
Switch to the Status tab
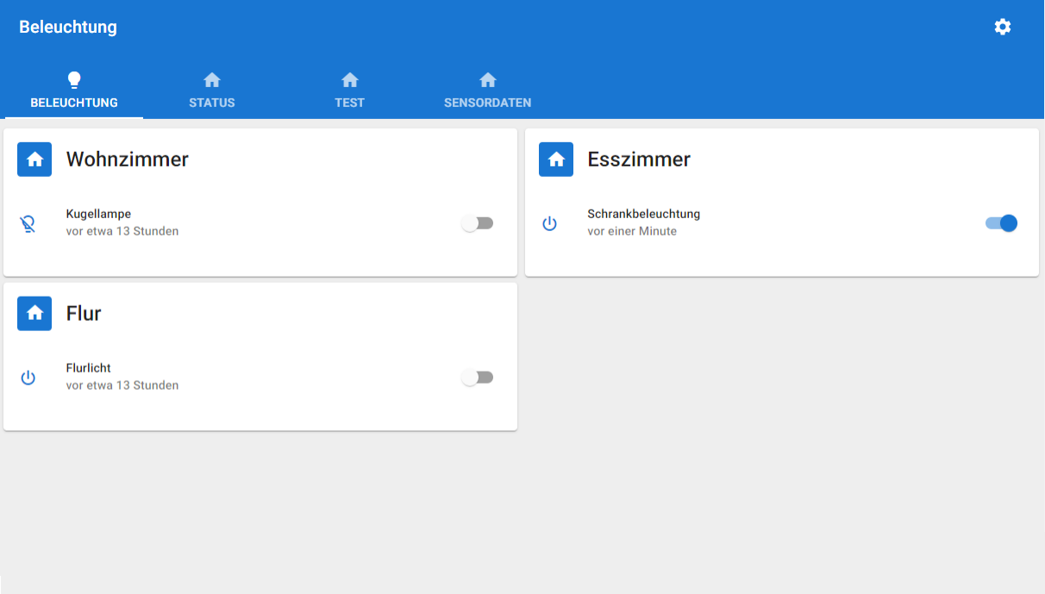(212, 91)
